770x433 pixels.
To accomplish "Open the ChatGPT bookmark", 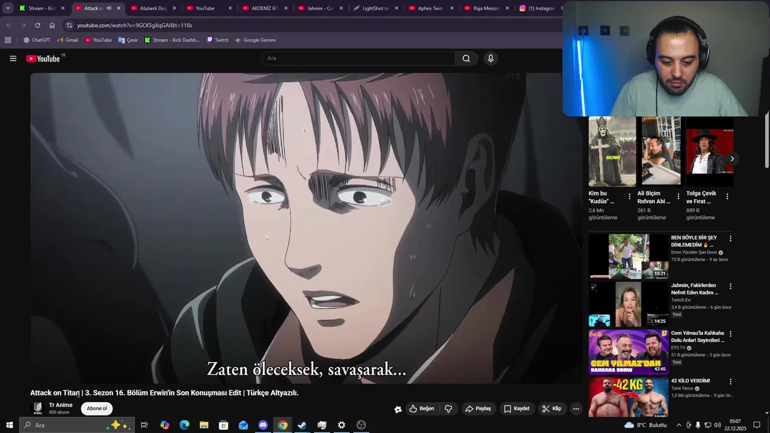I will point(37,40).
